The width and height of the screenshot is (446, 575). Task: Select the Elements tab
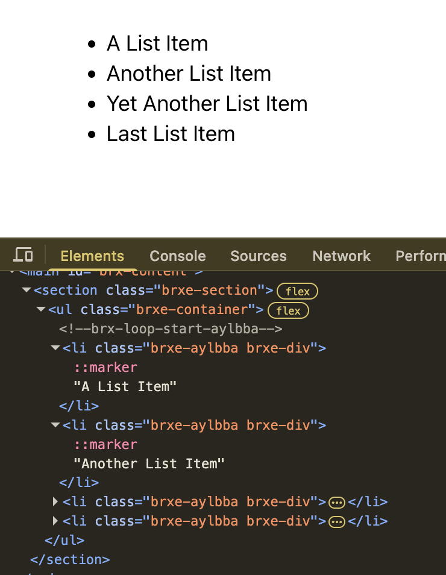click(x=92, y=256)
